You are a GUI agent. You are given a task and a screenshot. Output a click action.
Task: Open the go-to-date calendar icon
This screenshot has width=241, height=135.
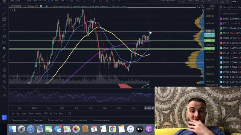pos(69,113)
